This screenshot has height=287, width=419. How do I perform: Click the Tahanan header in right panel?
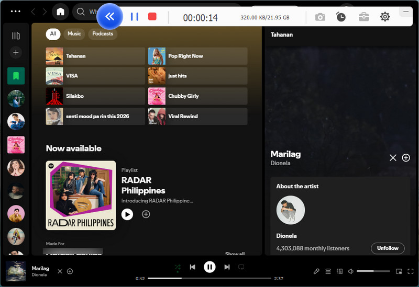pyautogui.click(x=282, y=35)
